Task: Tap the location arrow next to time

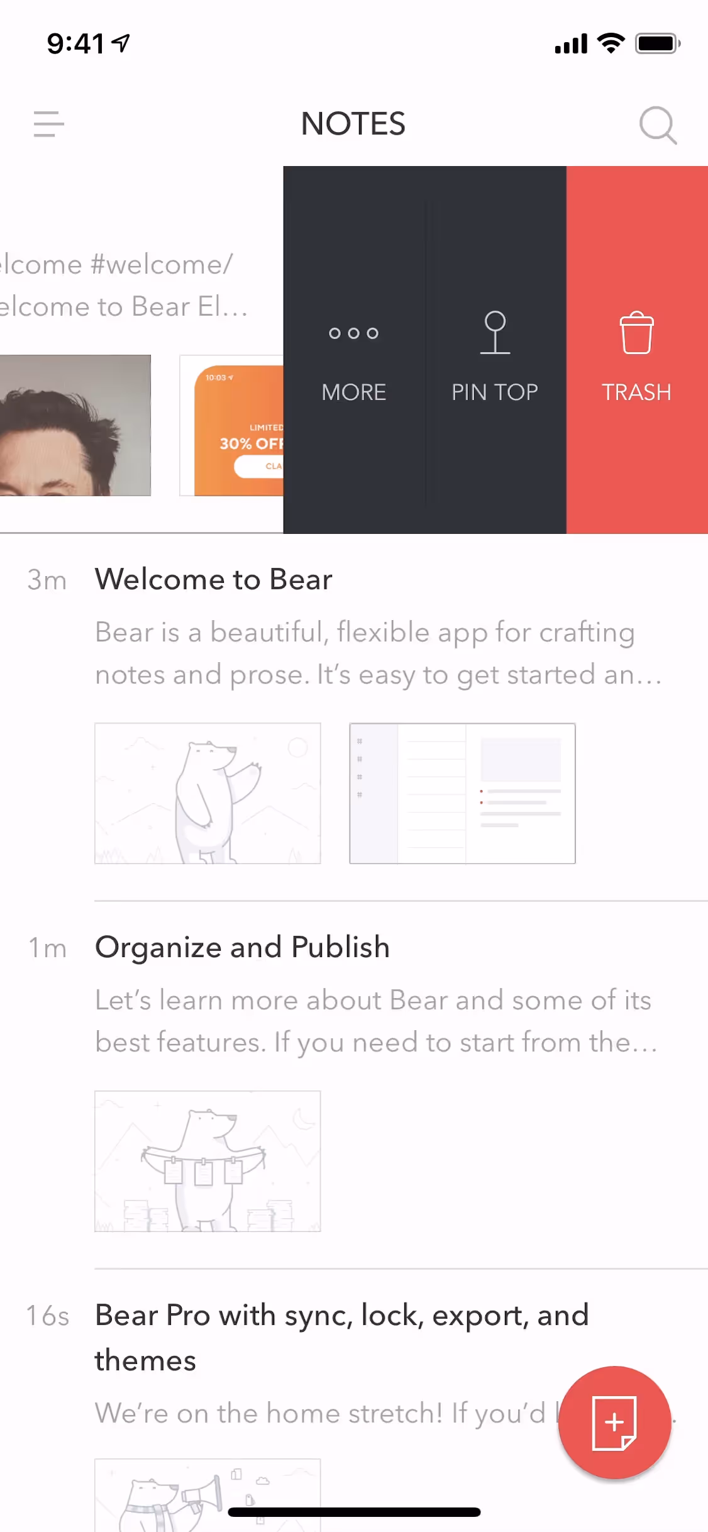Action: (121, 43)
